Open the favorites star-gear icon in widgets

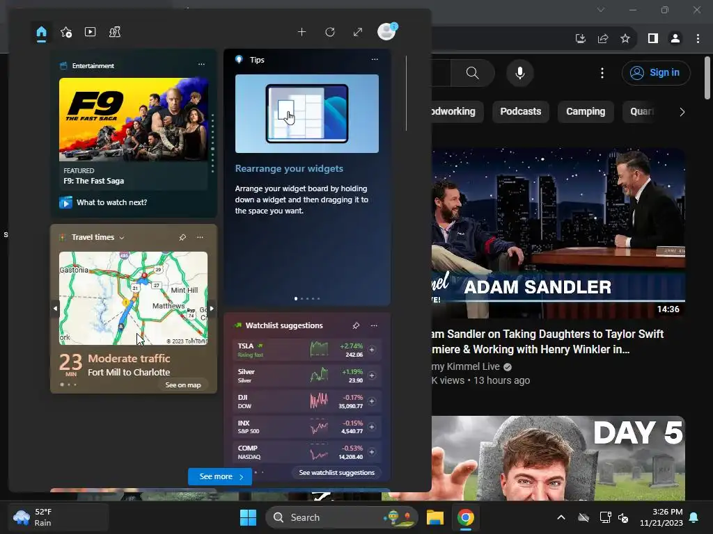(66, 32)
